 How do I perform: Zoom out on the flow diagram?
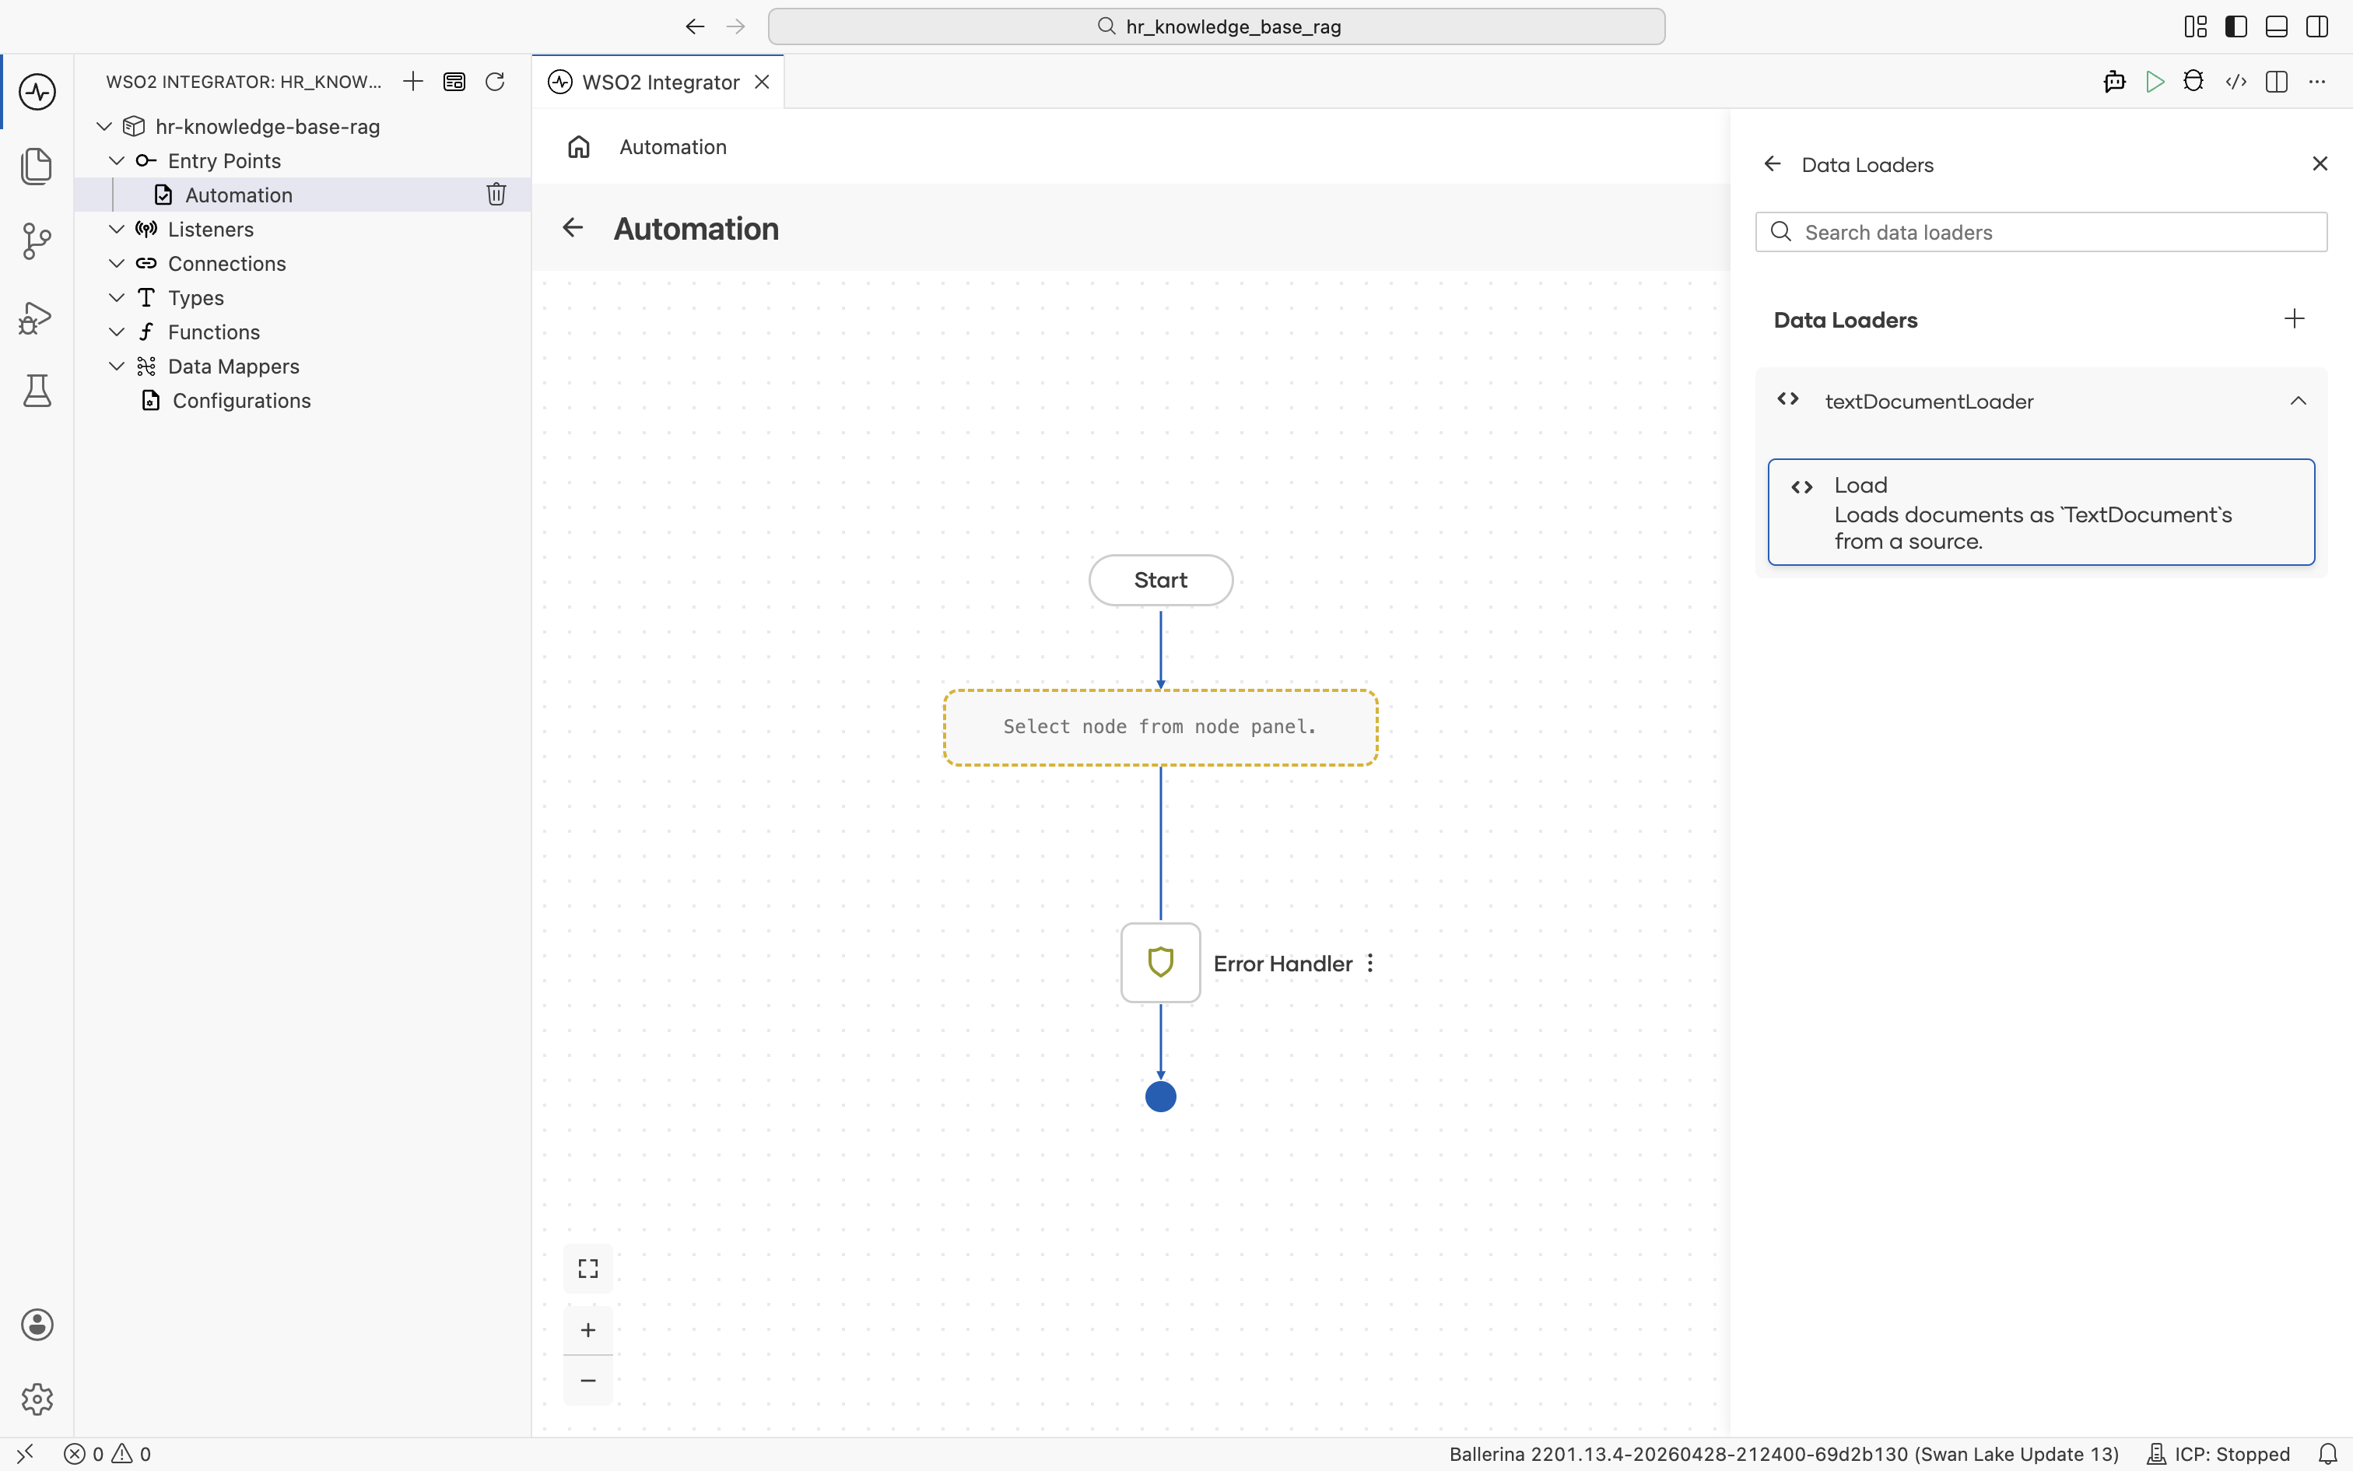(588, 1381)
